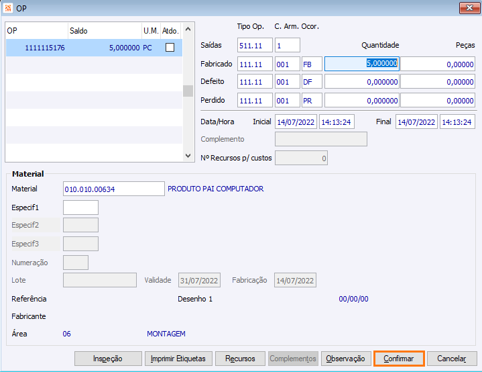This screenshot has width=482, height=372.
Task: Click Fabricação date field
Action: tap(295, 280)
